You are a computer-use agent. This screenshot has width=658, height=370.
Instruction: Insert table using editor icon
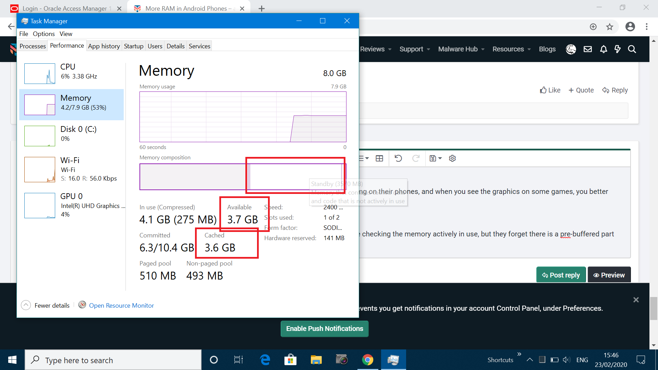pyautogui.click(x=379, y=158)
